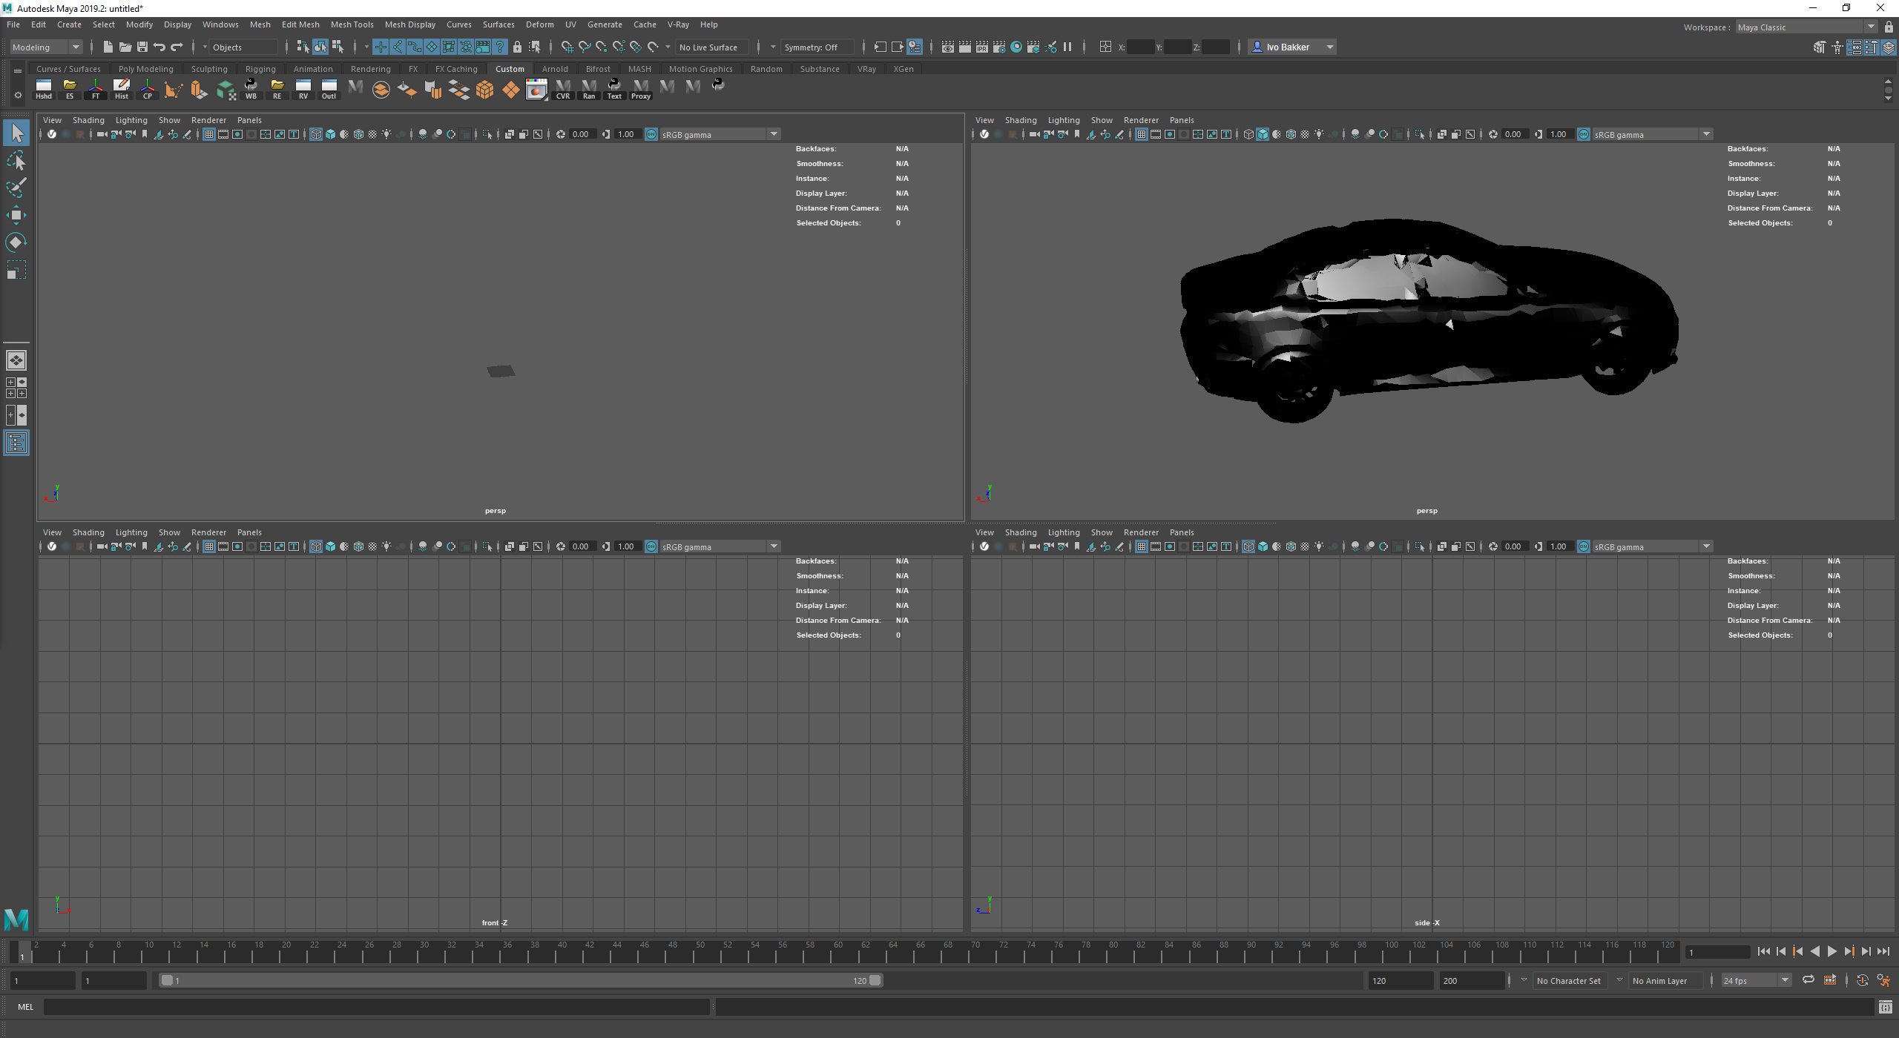The width and height of the screenshot is (1899, 1038).
Task: Open the Ivo Bakker account dropdown
Action: (1292, 47)
